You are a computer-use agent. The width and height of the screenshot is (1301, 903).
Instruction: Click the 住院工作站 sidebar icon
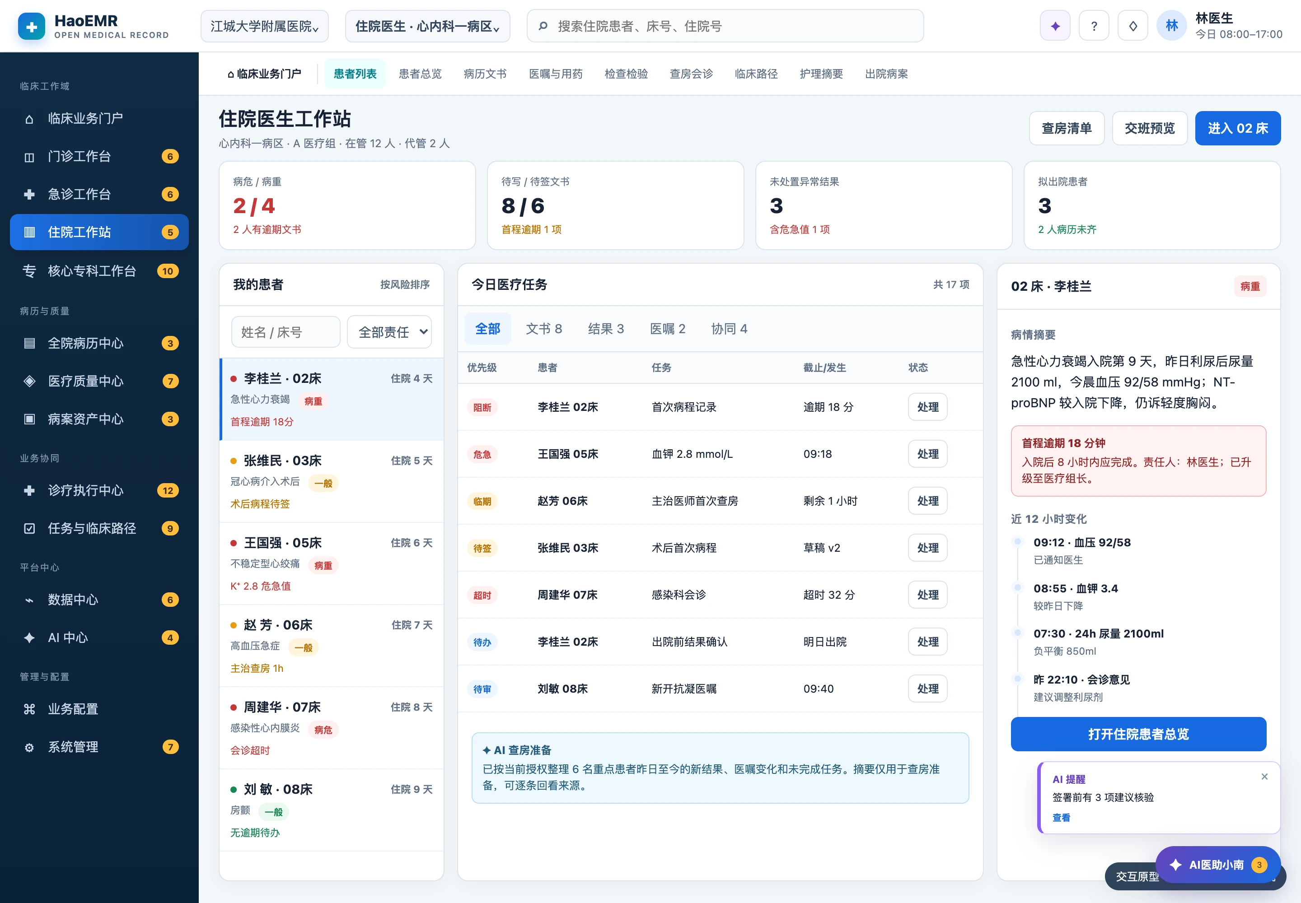click(29, 233)
